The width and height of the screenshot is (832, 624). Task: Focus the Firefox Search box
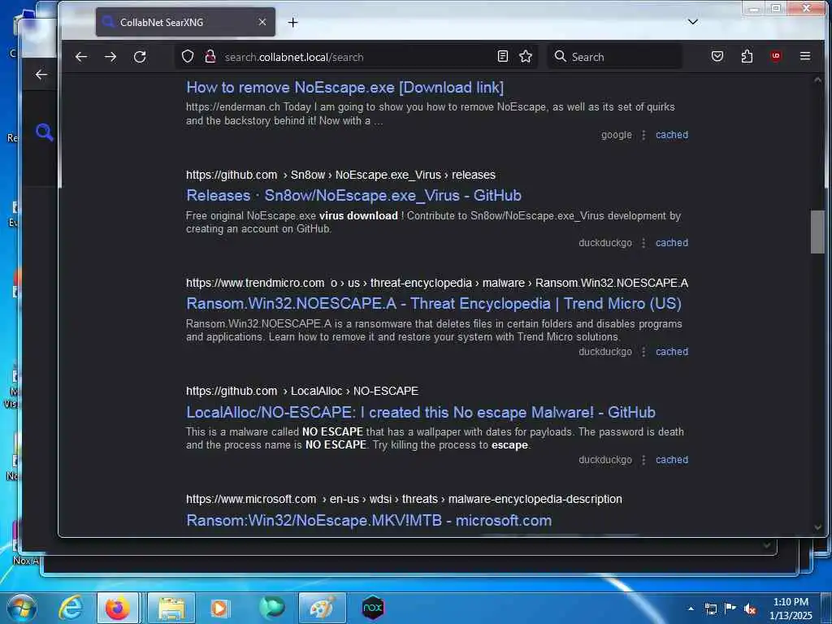coord(615,57)
